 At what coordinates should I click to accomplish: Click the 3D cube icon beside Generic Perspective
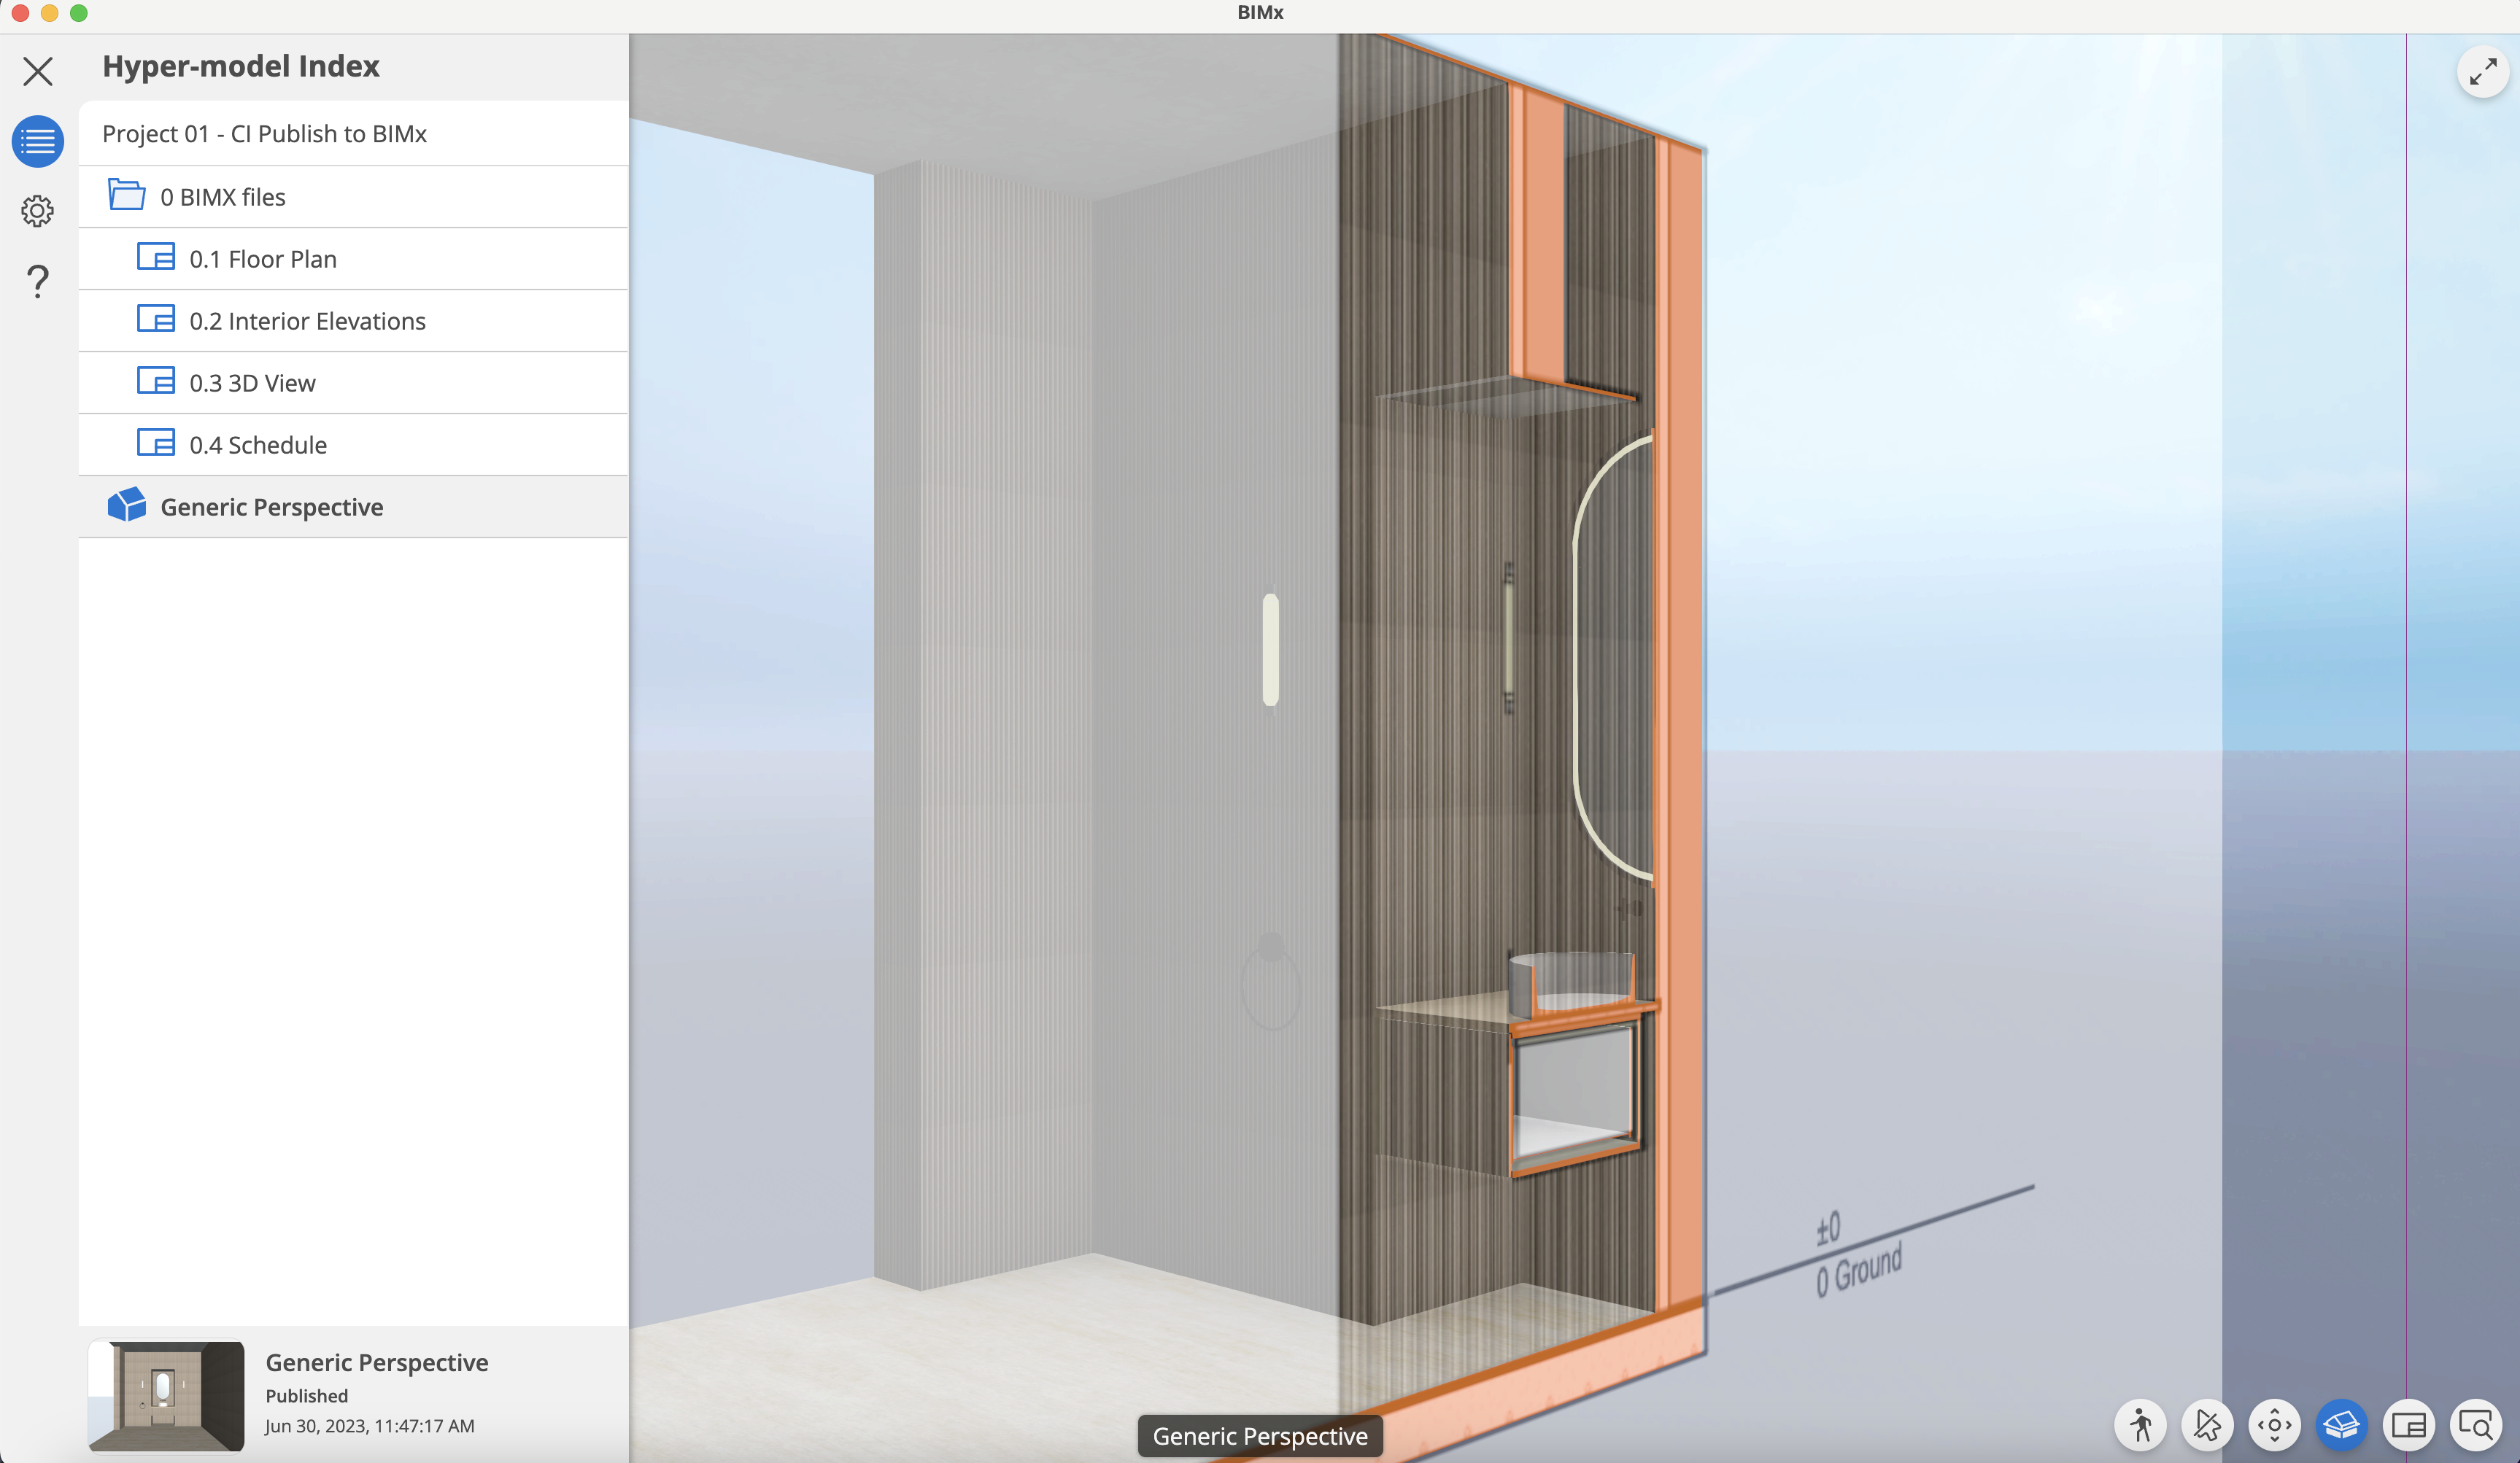tap(127, 505)
